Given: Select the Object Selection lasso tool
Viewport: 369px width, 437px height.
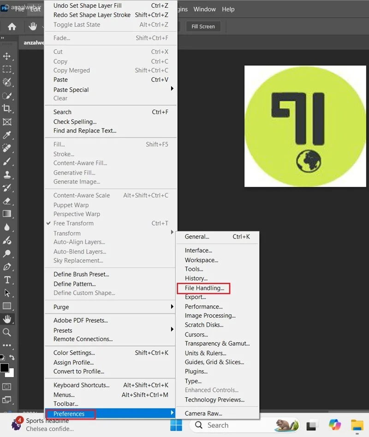Looking at the screenshot, I should point(7,82).
